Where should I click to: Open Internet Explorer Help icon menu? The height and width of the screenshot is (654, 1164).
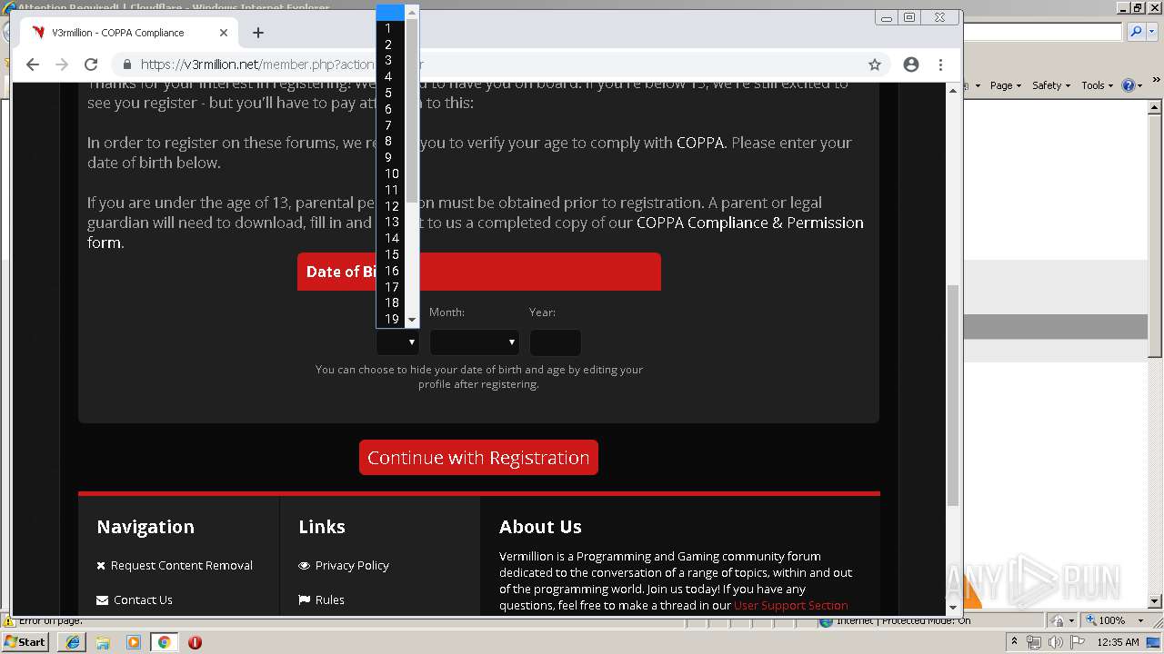point(1132,84)
